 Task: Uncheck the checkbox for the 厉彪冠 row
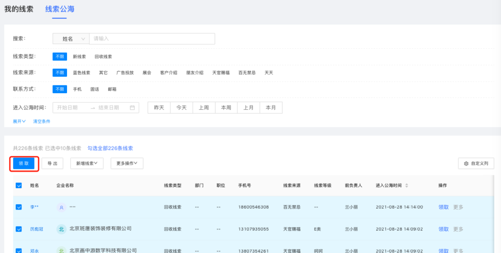coord(19,229)
